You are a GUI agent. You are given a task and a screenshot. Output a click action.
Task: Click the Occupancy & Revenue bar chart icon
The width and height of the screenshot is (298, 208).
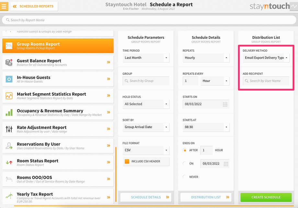(9, 112)
